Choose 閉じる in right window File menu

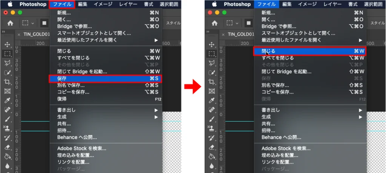pyautogui.click(x=310, y=51)
